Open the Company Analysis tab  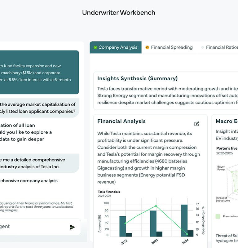click(116, 47)
